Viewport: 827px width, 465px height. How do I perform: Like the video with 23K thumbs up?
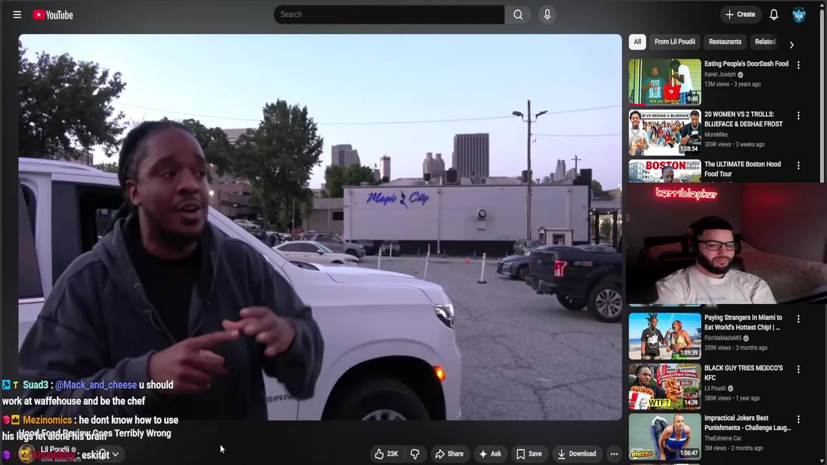pos(386,453)
